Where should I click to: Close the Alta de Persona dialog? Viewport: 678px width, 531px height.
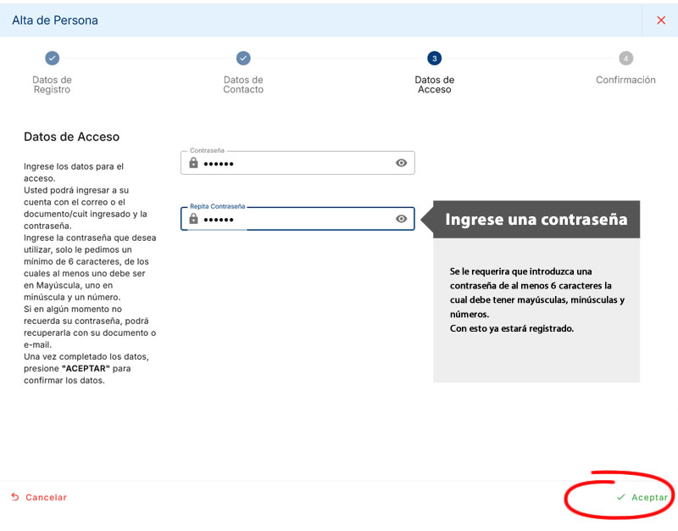pyautogui.click(x=661, y=20)
